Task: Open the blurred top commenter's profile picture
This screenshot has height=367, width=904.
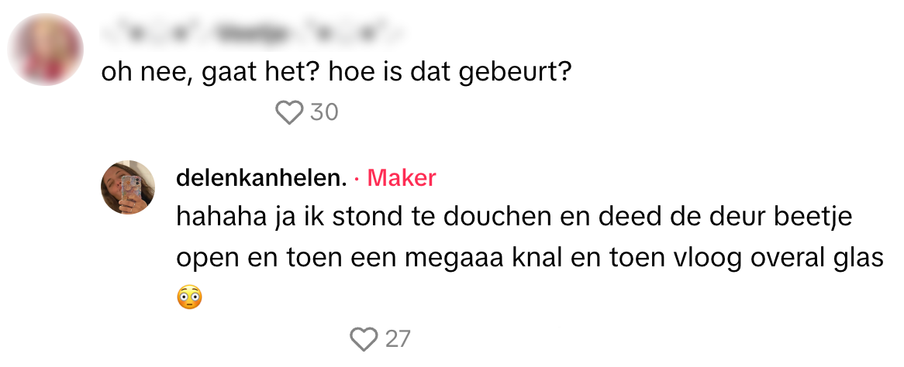Action: pos(46,50)
